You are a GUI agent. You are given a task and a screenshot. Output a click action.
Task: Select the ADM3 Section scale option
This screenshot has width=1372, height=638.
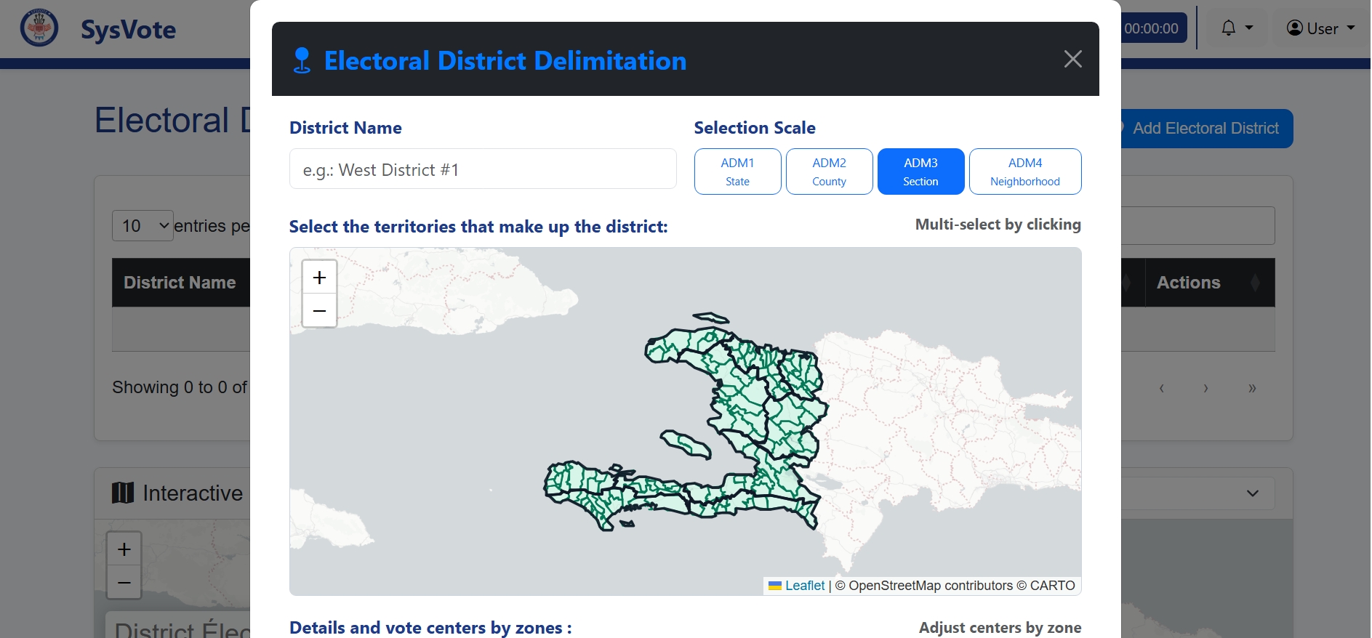[920, 171]
